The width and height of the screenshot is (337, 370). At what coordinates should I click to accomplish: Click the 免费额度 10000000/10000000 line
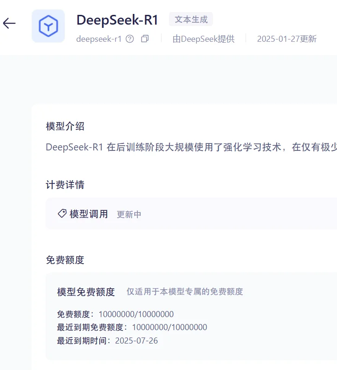(x=116, y=314)
